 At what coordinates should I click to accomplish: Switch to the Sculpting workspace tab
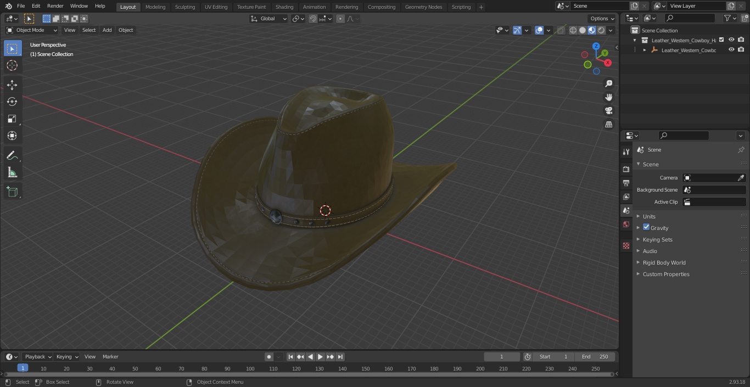click(x=185, y=7)
